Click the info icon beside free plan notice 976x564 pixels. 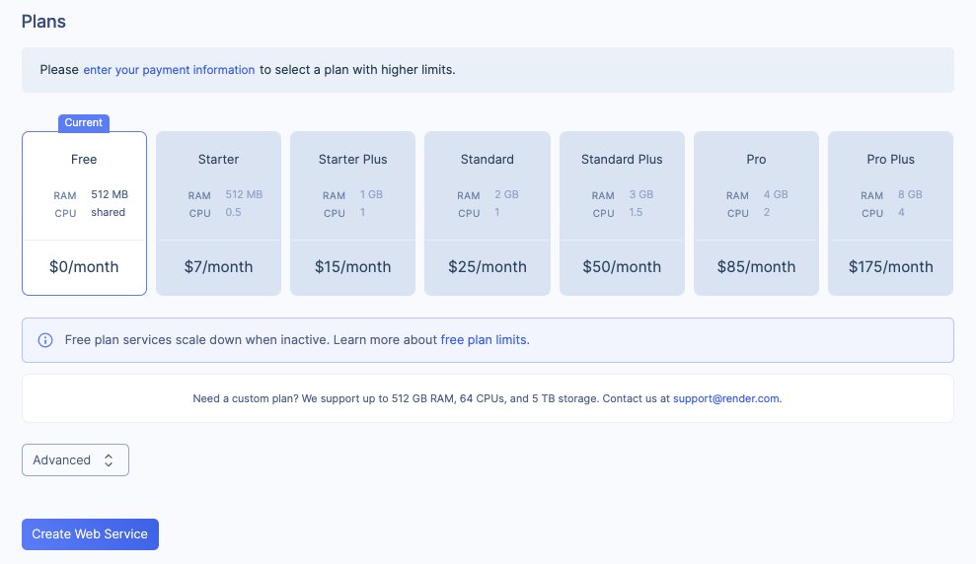tap(45, 340)
